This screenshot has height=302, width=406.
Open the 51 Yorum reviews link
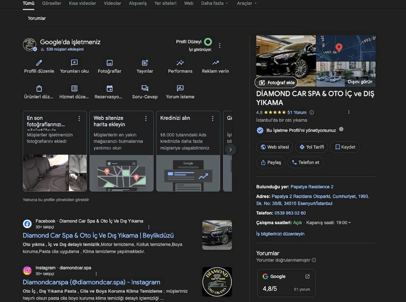(297, 113)
